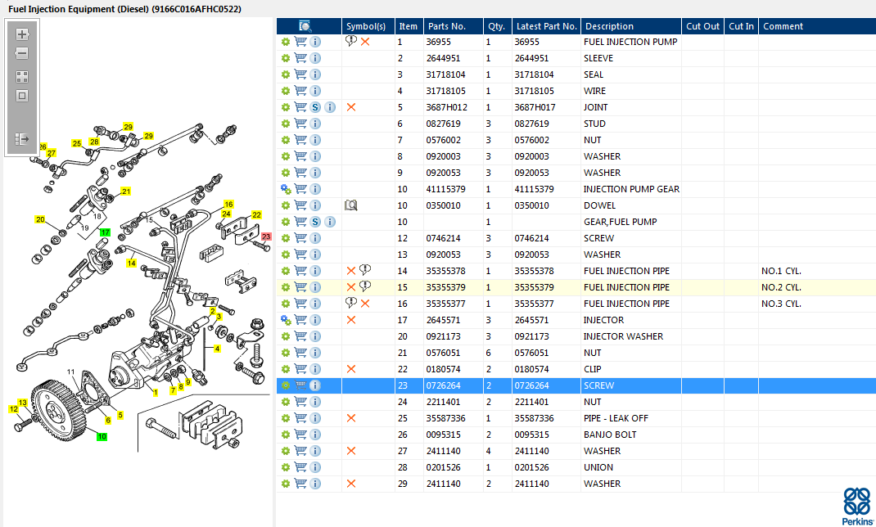Image resolution: width=876 pixels, height=527 pixels.
Task: Click part number 2645571 in INJECTOR row
Action: pyautogui.click(x=442, y=320)
